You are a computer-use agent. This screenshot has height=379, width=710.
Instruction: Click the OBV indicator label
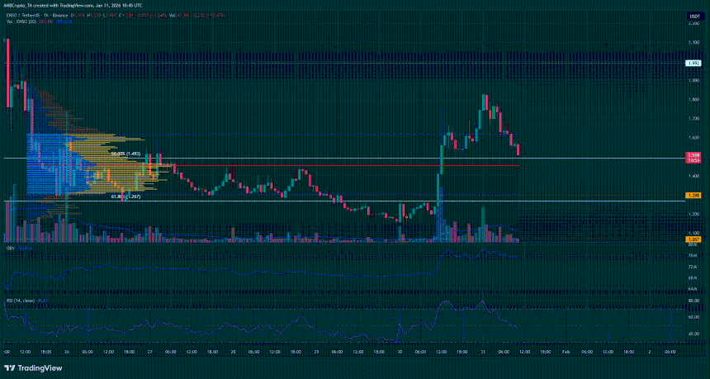coord(10,247)
